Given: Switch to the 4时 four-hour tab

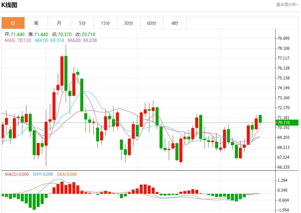Looking at the screenshot, I should click(x=175, y=23).
